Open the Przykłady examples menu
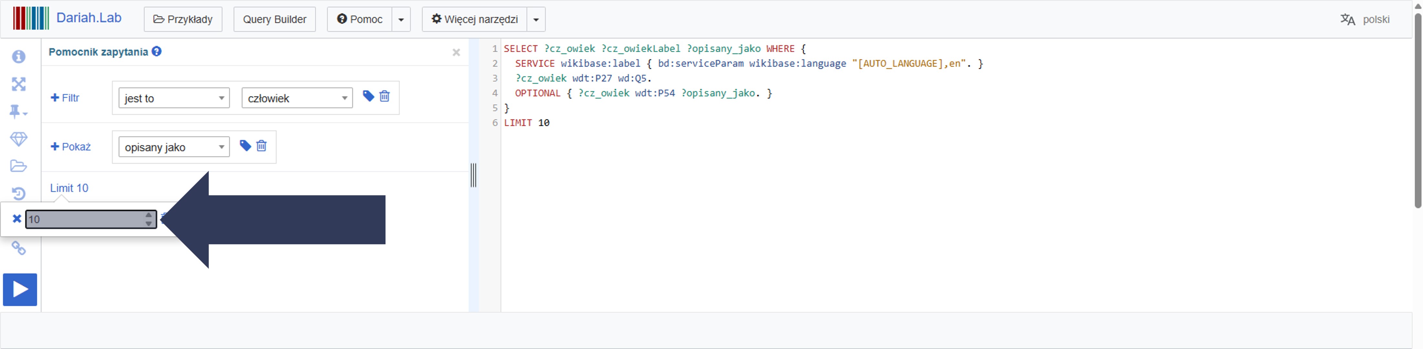This screenshot has height=349, width=1423. [x=183, y=19]
